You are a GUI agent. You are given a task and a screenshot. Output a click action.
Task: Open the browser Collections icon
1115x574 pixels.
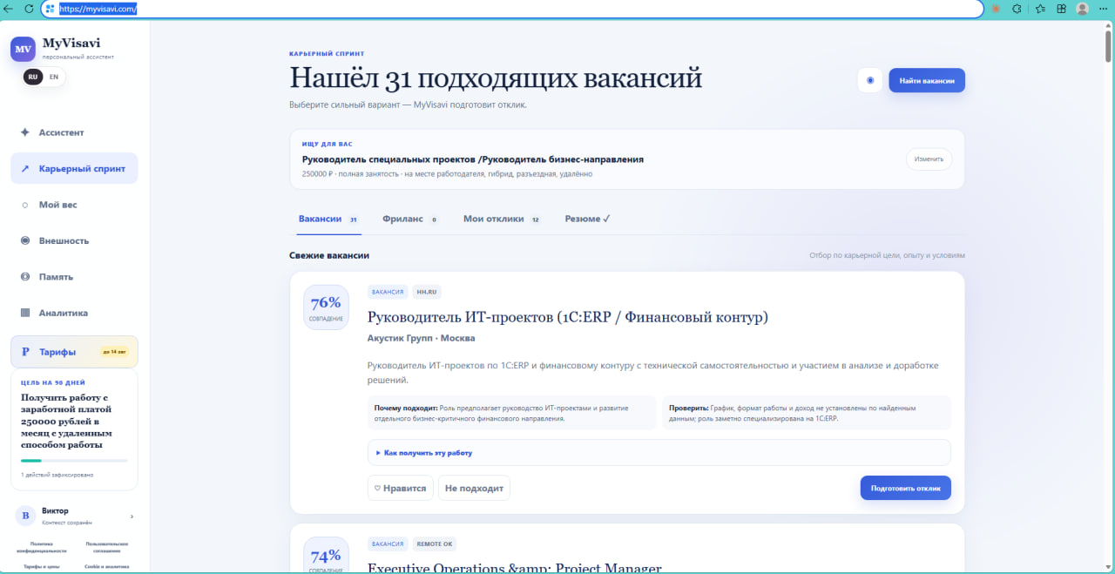pos(1061,9)
